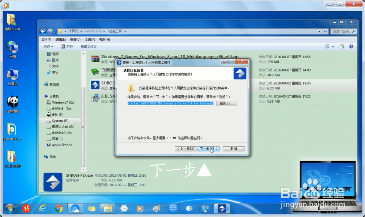Viewport: 365px width, 217px height.
Task: Click the file explorer taskbar button
Action: tap(108, 208)
